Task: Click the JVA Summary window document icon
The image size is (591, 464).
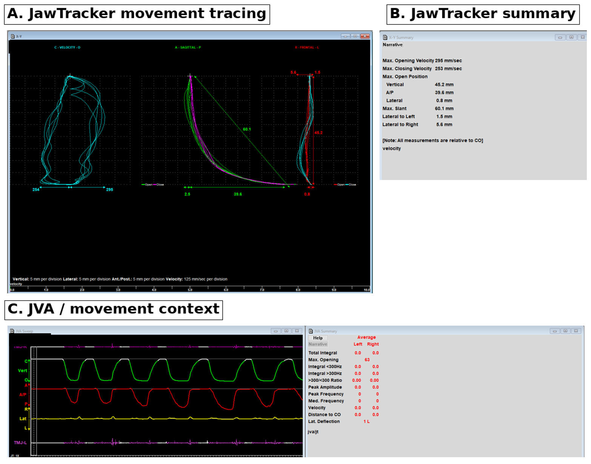Action: tap(311, 331)
